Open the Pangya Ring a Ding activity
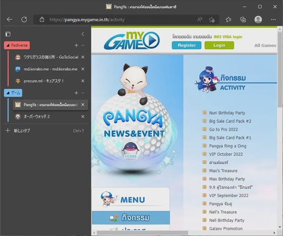The height and width of the screenshot is (236, 283). click(x=228, y=146)
